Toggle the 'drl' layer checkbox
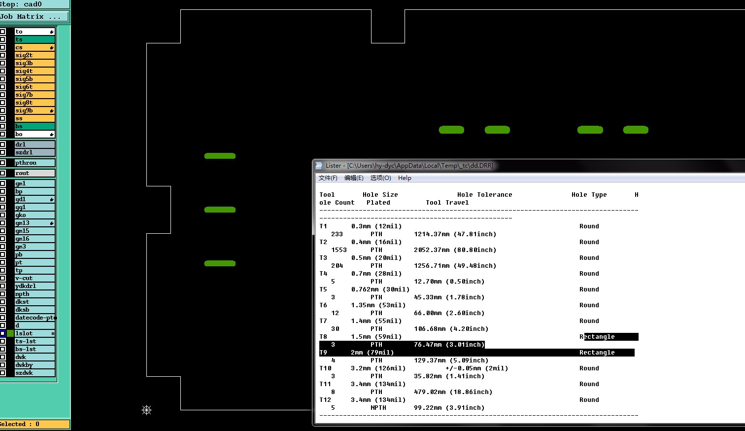Viewport: 745px width, 431px height. tap(3, 144)
